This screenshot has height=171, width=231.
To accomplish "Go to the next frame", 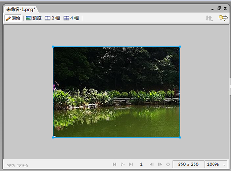I will coord(160,164).
